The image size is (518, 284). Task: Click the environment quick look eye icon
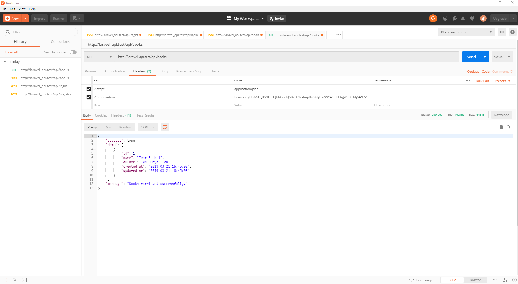point(502,32)
